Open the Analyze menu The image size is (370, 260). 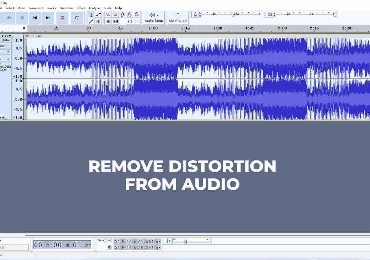[94, 8]
